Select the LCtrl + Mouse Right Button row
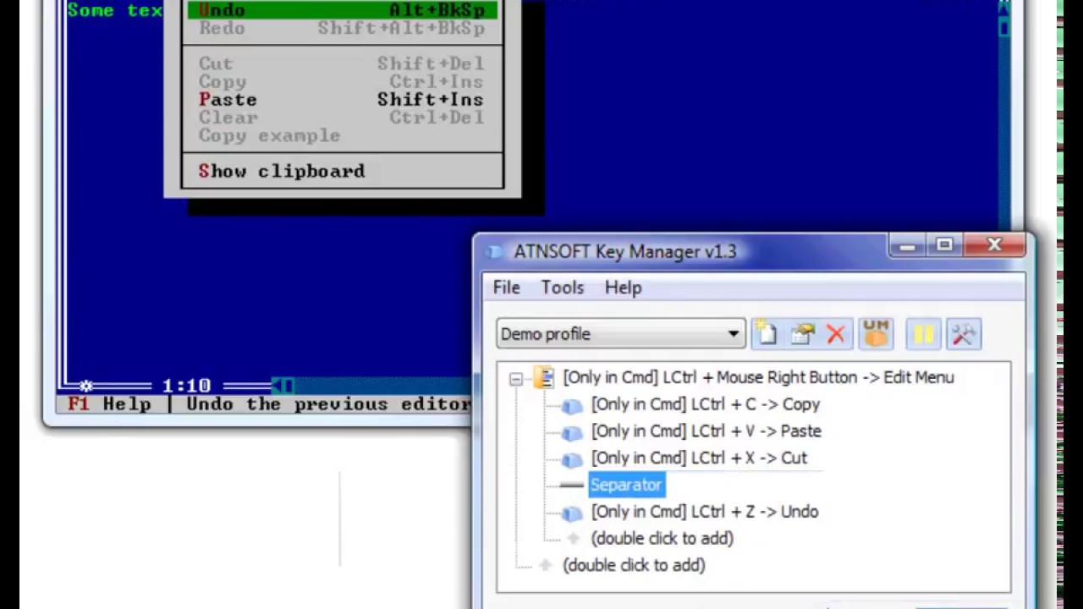Image resolution: width=1083 pixels, height=609 pixels. pos(758,377)
